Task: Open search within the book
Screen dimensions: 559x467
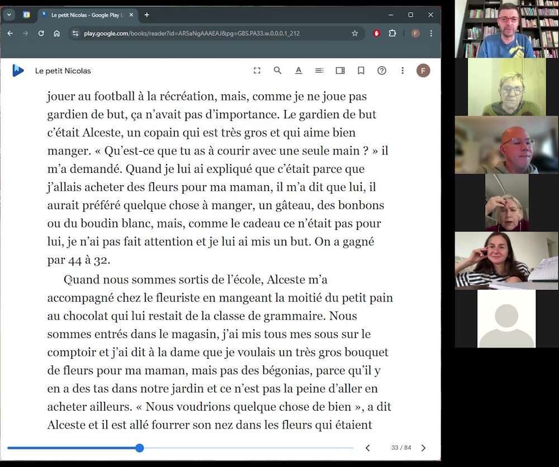Action: (x=277, y=70)
